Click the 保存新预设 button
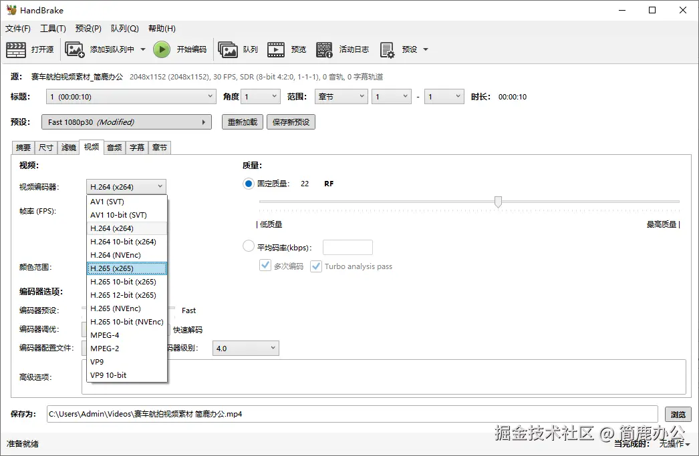 (291, 122)
